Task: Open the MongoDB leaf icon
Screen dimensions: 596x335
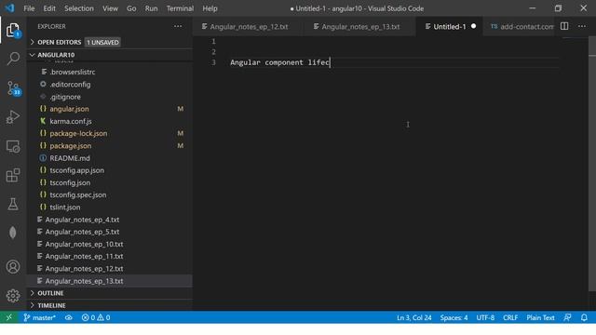Action: pyautogui.click(x=13, y=233)
